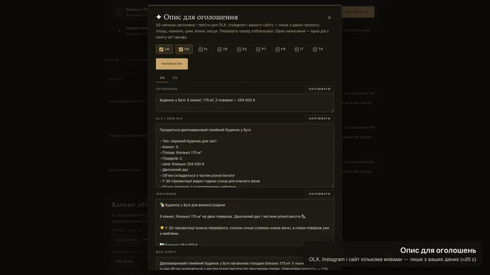The width and height of the screenshot is (490, 275).
Task: Click inside the Заголовок headline field
Action: [245, 103]
